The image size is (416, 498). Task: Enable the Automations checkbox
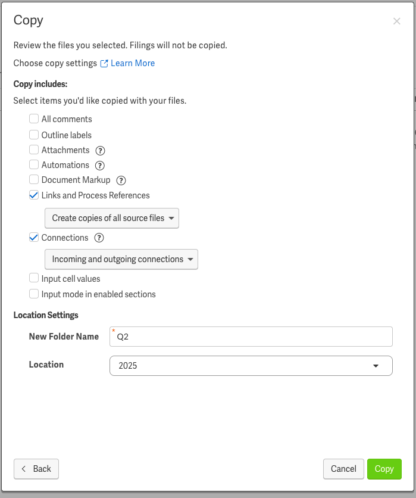pyautogui.click(x=34, y=164)
